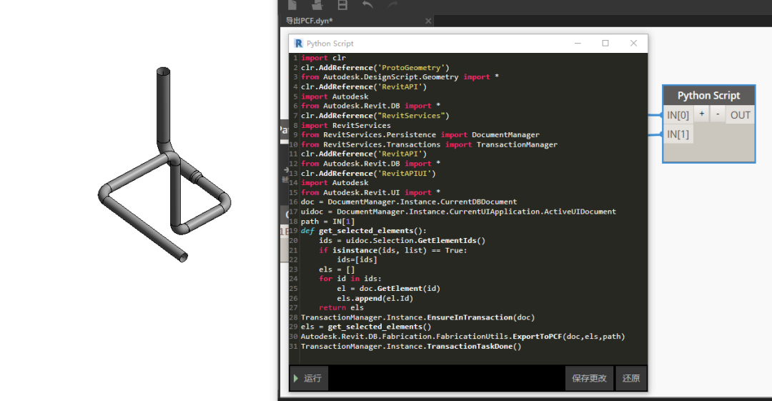Click code line clr.AddReference('ProtoGeometry')

(375, 67)
